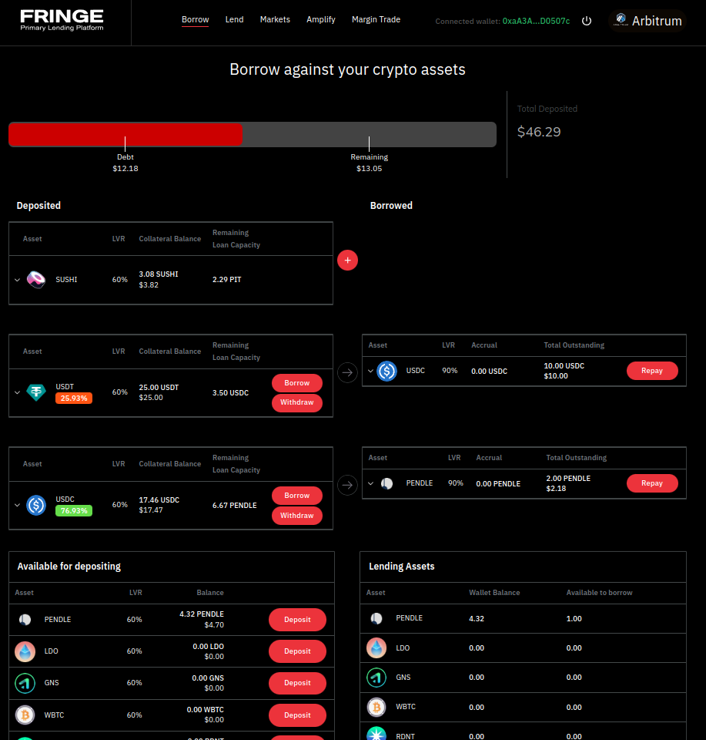Click the Remaining $13.05 label

coord(369,163)
